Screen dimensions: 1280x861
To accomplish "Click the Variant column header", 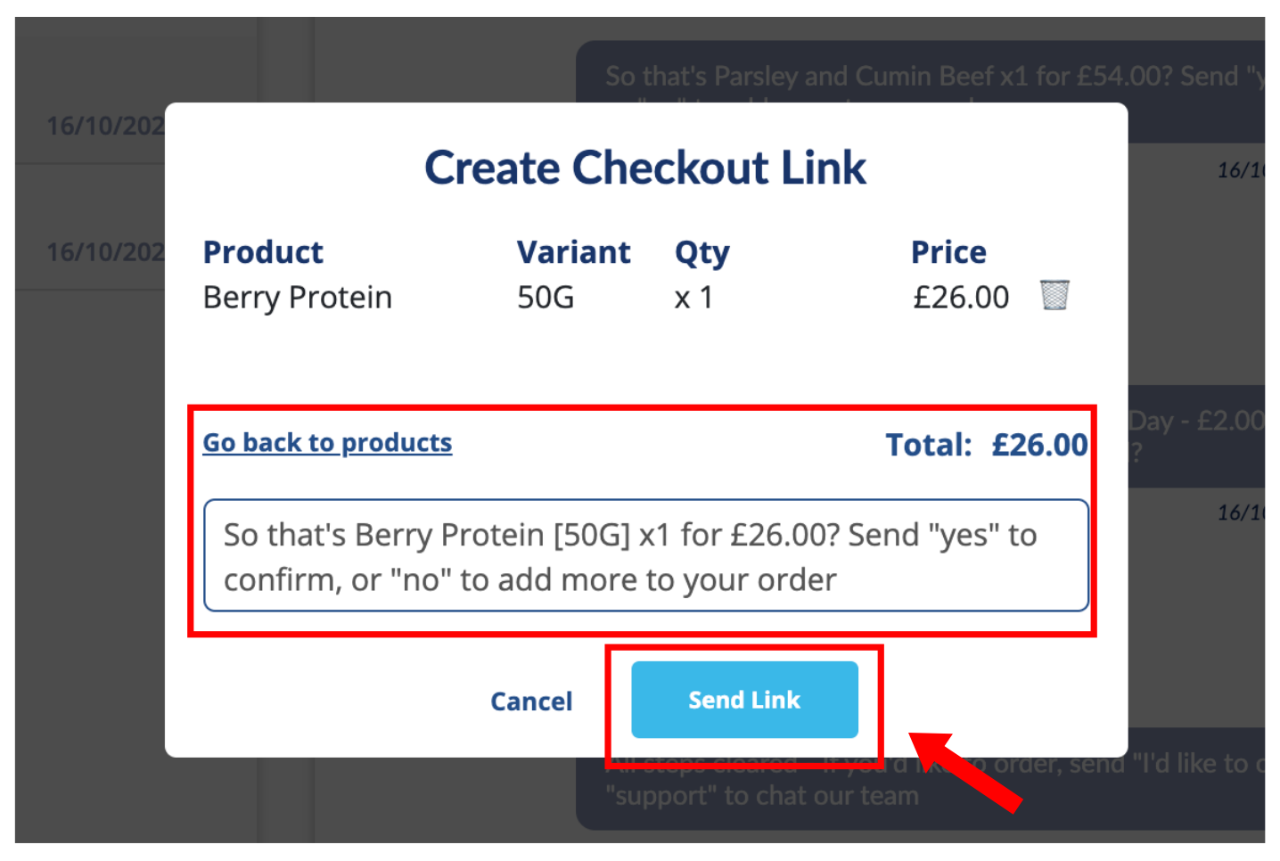I will point(574,252).
